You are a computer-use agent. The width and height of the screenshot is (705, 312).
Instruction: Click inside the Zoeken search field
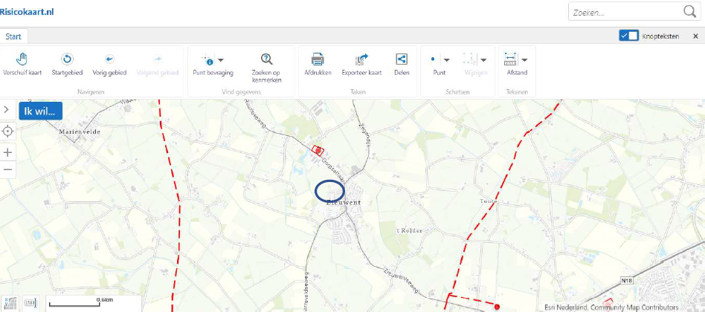625,13
